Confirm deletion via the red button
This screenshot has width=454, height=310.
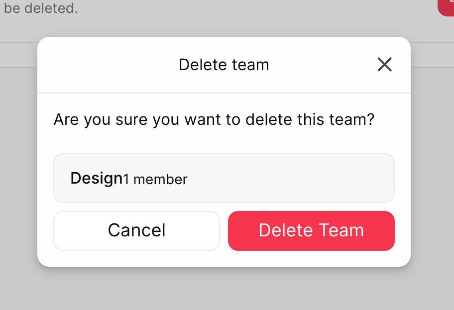(x=311, y=230)
